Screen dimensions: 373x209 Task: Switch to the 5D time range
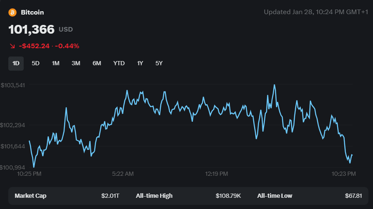(35, 64)
